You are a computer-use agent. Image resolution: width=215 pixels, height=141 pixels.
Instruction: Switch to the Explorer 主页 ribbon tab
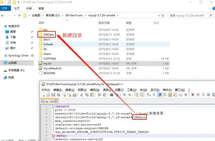click(x=17, y=8)
